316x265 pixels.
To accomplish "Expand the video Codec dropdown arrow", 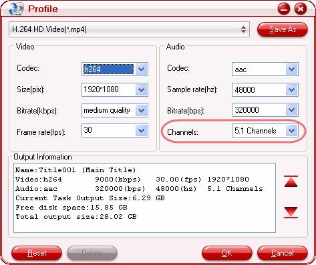I will tap(141, 69).
